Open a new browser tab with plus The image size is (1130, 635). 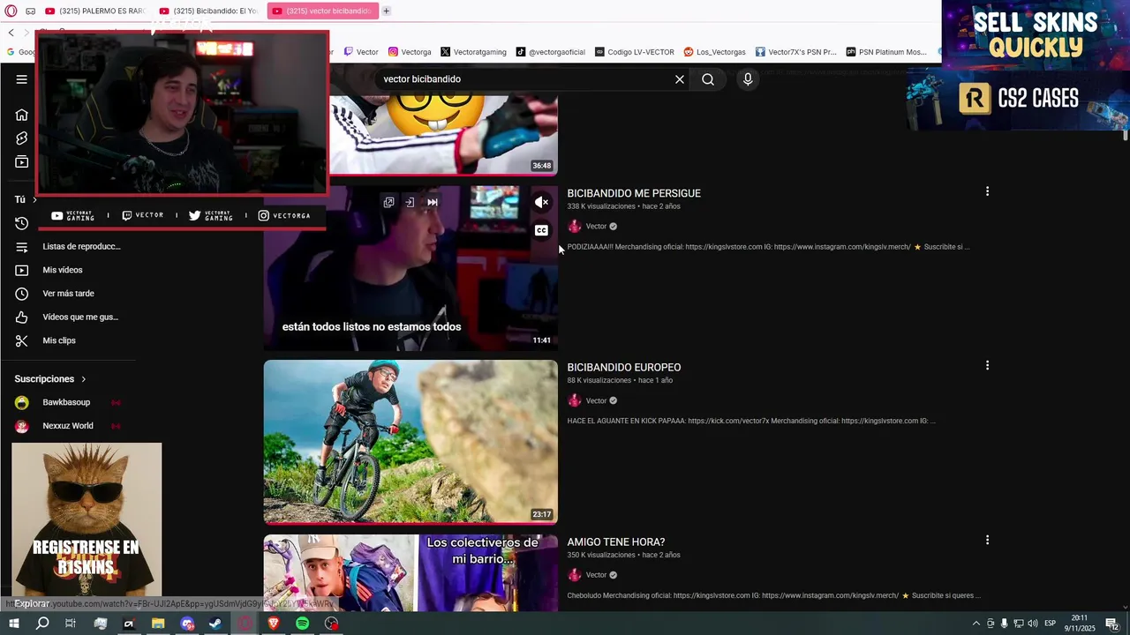click(386, 11)
